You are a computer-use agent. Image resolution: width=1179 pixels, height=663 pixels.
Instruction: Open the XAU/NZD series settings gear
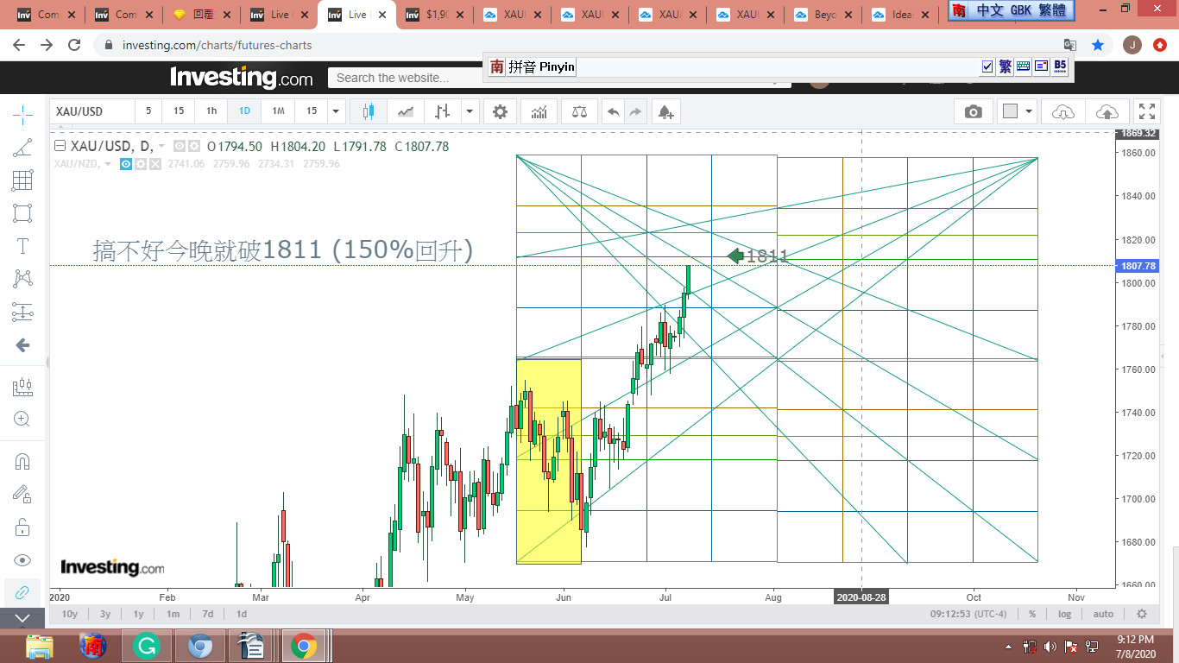point(141,164)
